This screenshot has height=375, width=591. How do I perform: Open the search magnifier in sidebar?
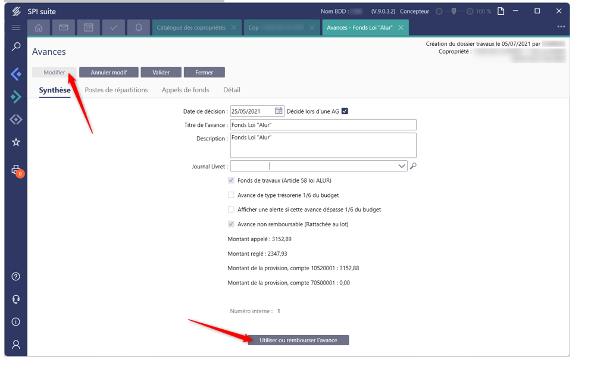[x=16, y=47]
